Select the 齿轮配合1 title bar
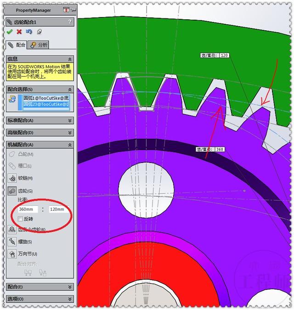This screenshot has width=294, height=310. tap(40, 22)
